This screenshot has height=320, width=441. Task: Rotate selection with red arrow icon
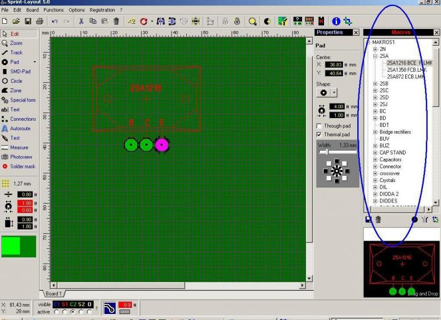[x=144, y=21]
